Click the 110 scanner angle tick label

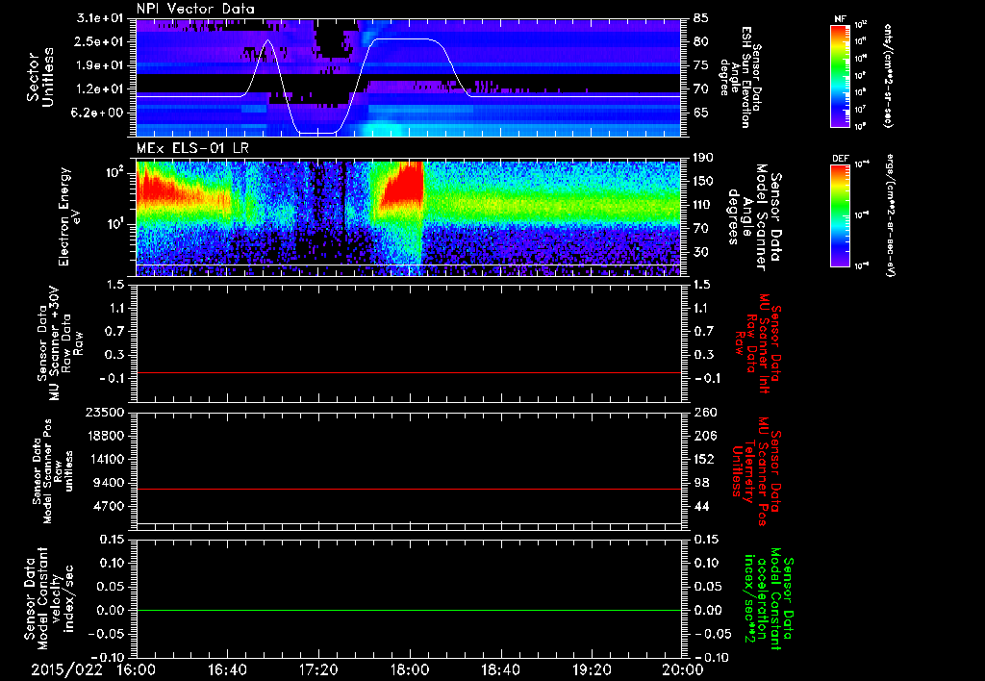click(x=703, y=205)
